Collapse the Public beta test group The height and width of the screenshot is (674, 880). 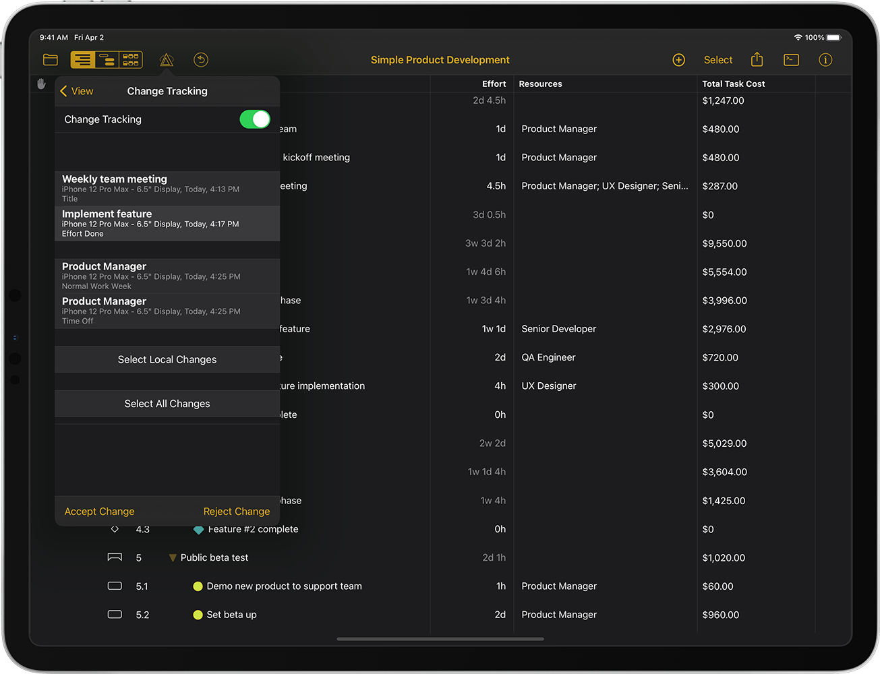pos(173,558)
